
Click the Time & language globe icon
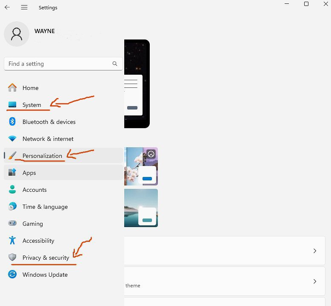pos(12,206)
